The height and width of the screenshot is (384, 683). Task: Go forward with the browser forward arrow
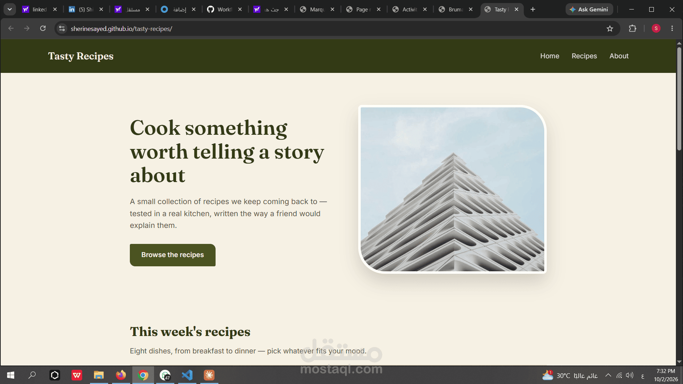[x=27, y=28]
